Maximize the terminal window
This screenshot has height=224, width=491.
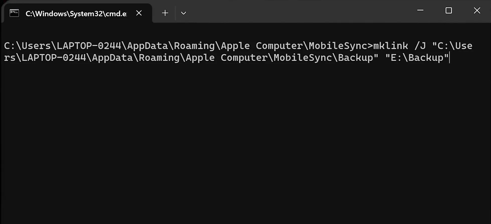pyautogui.click(x=449, y=11)
